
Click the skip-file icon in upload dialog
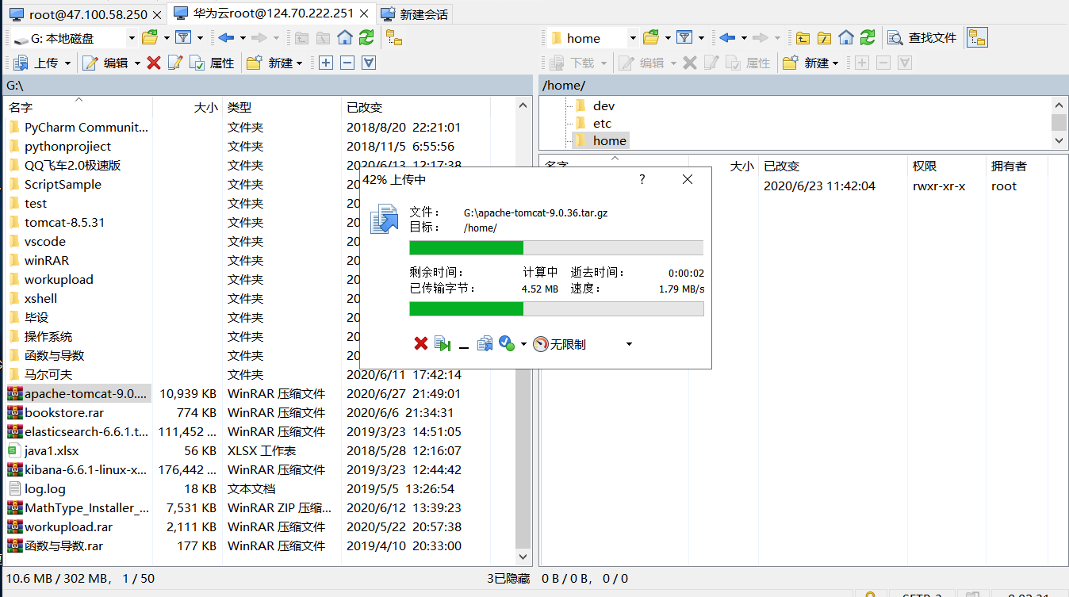click(x=443, y=344)
